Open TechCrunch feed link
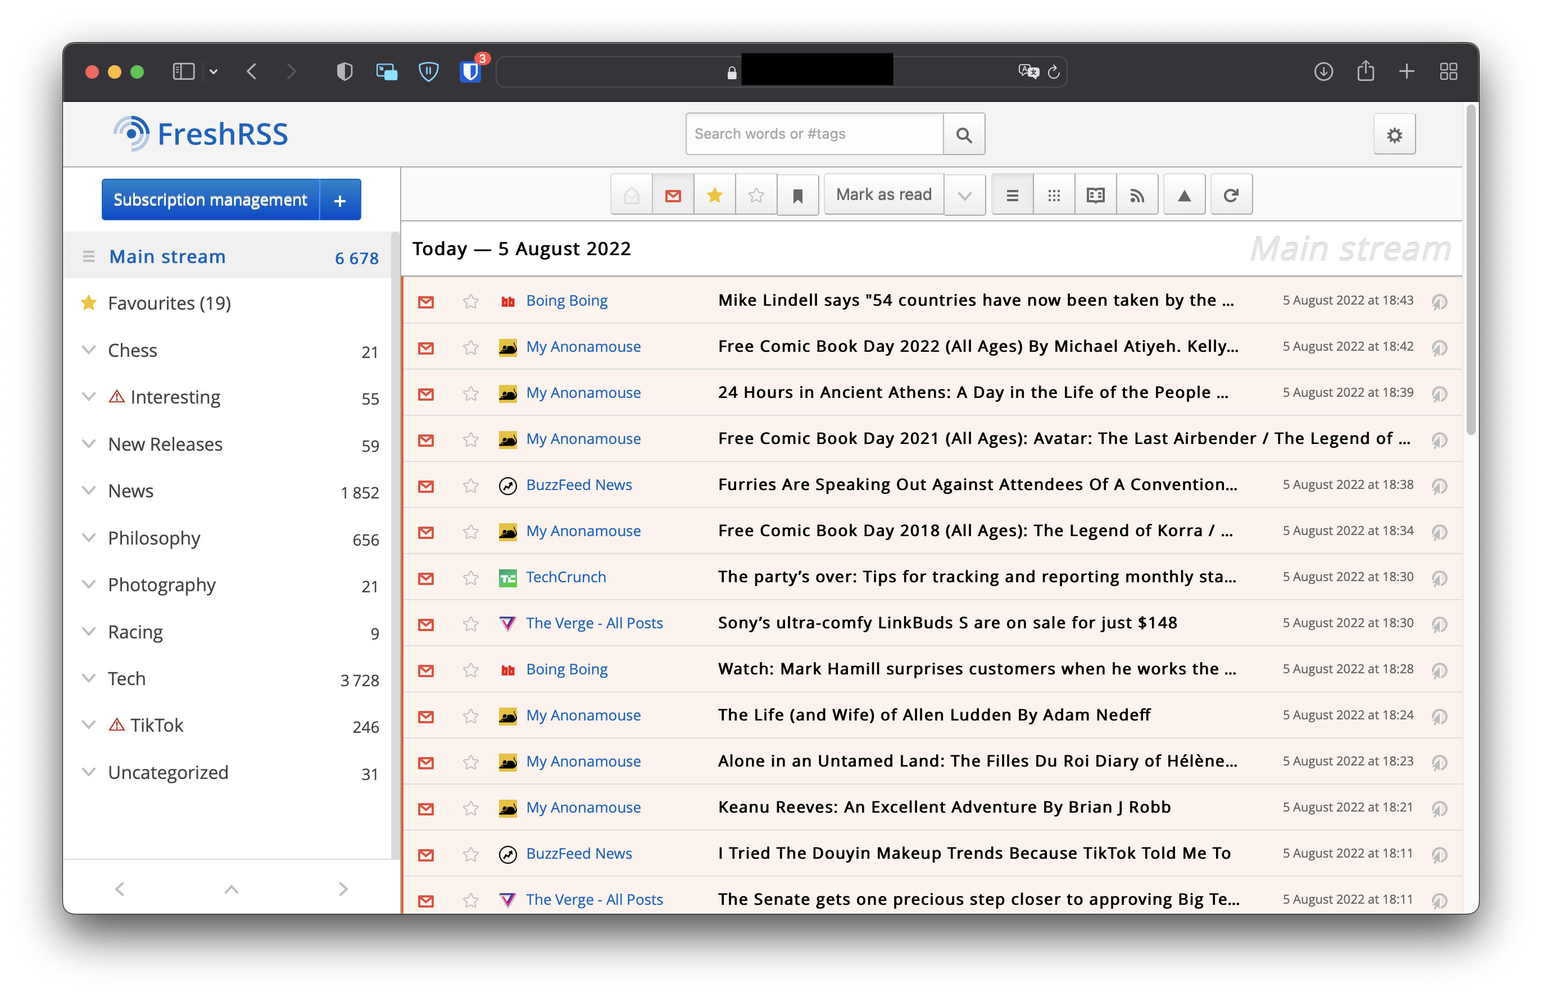 coord(566,577)
